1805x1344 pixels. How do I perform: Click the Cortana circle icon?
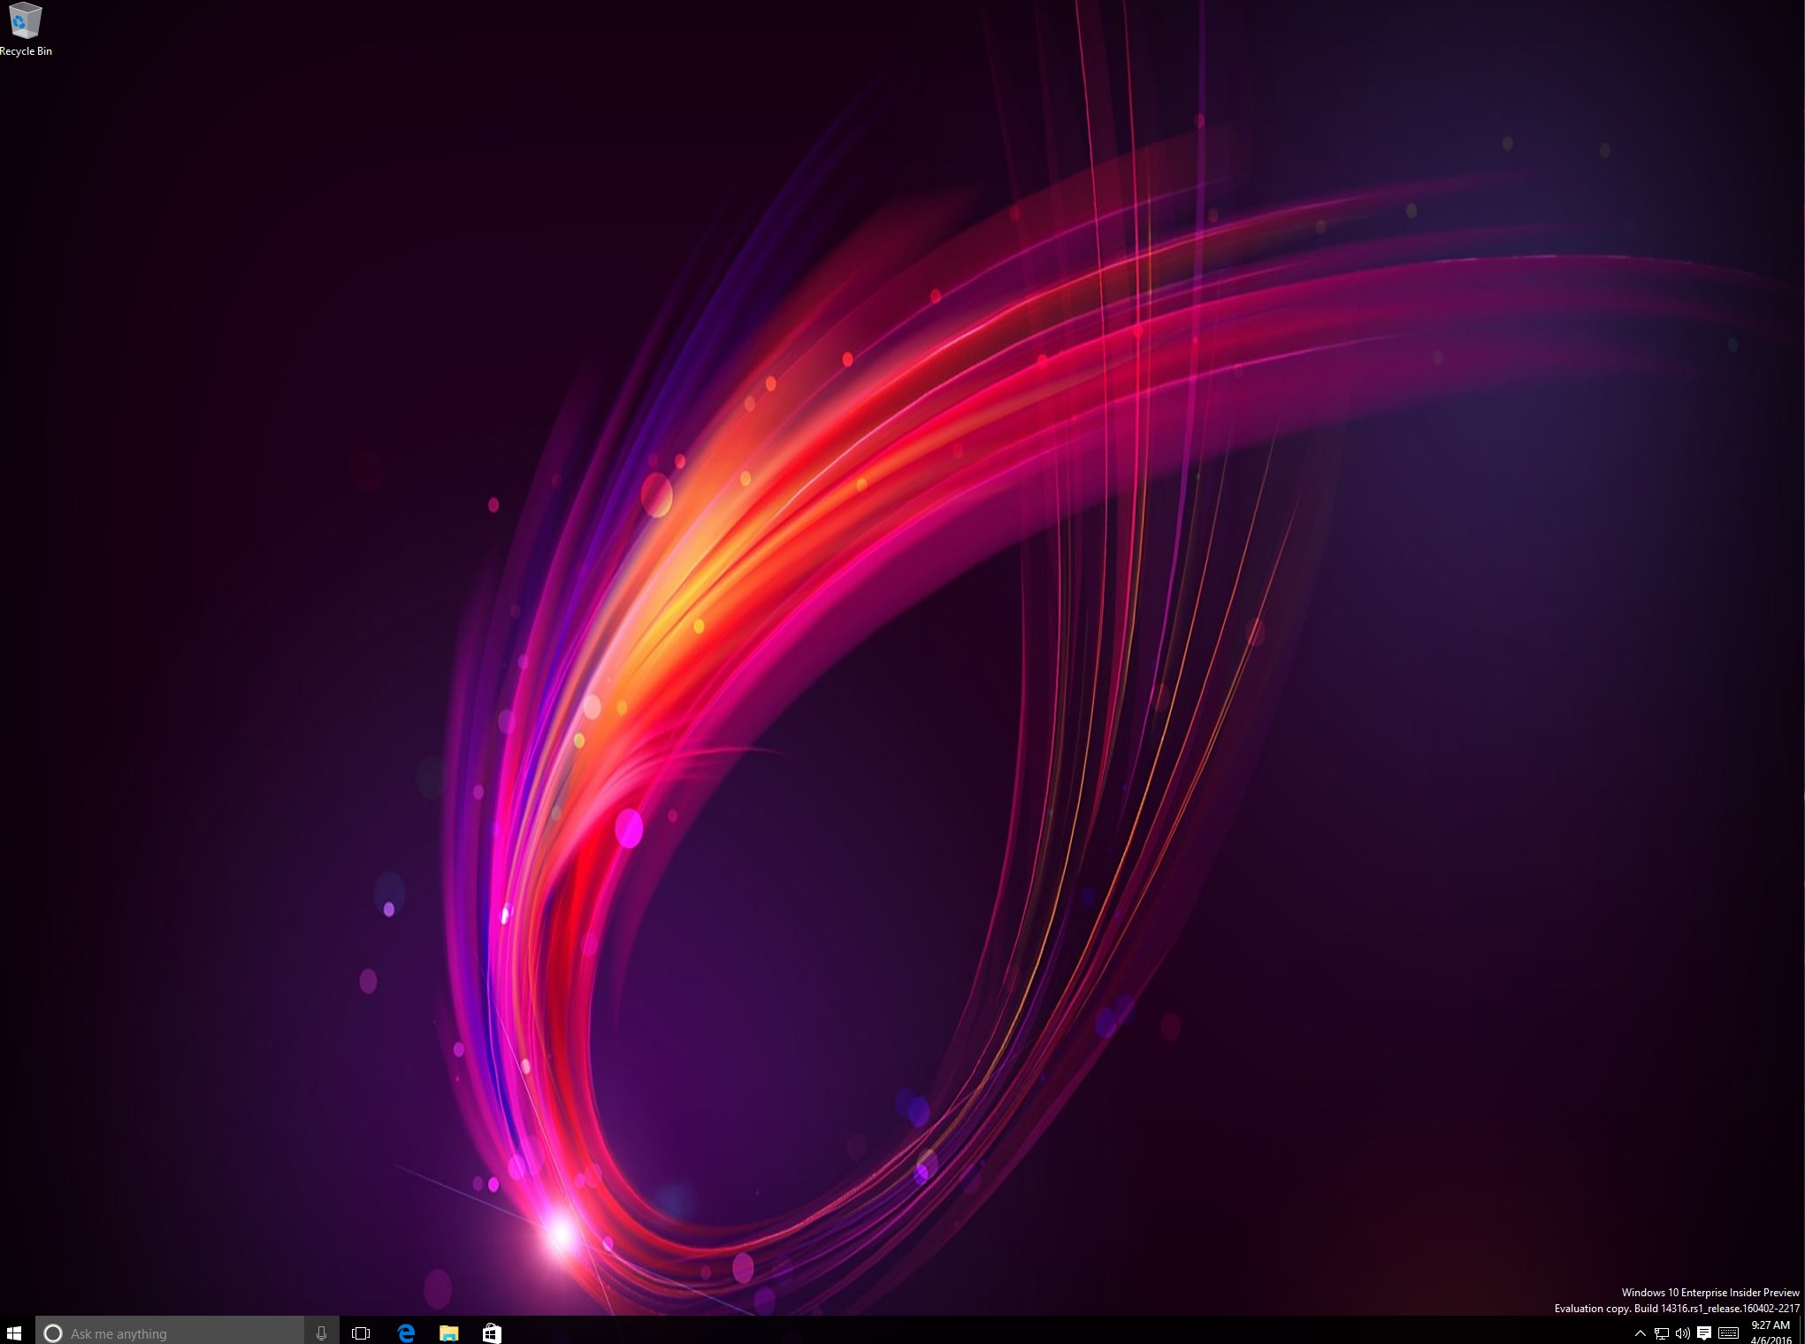(x=53, y=1333)
